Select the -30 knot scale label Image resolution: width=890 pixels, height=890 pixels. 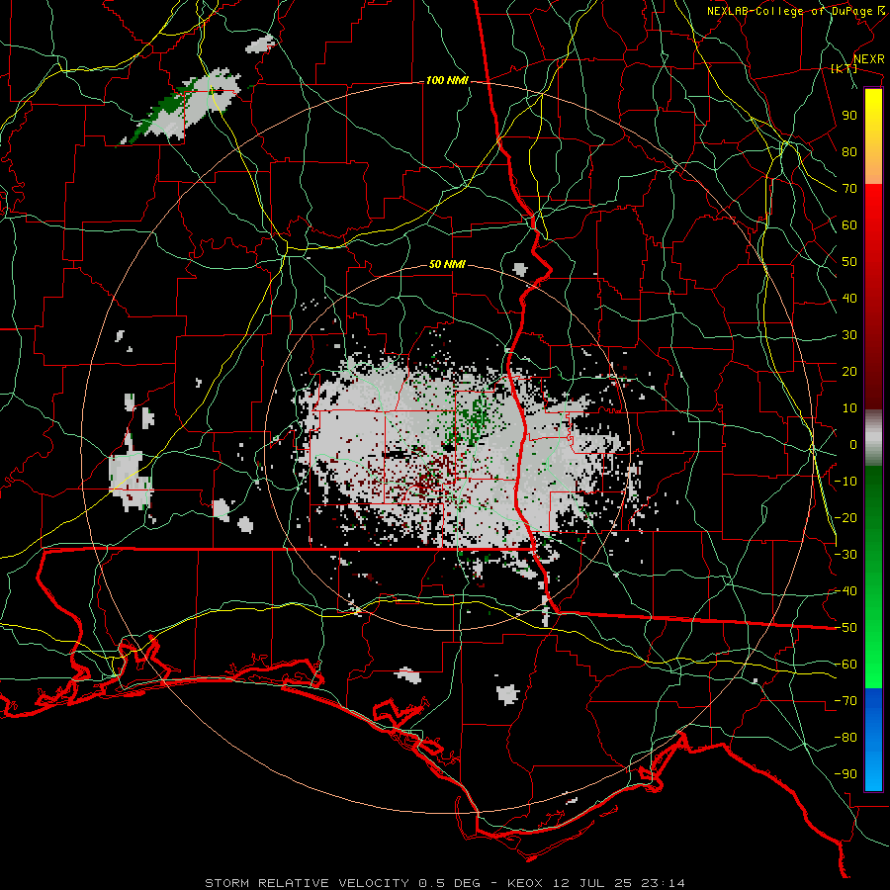pyautogui.click(x=845, y=555)
